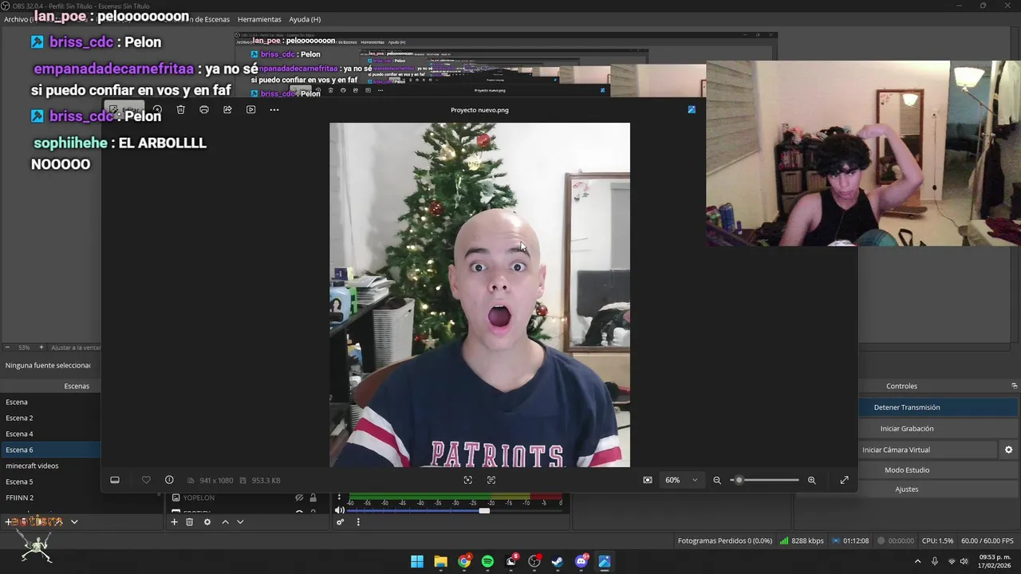Undock the Controles panel

(x=1014, y=386)
